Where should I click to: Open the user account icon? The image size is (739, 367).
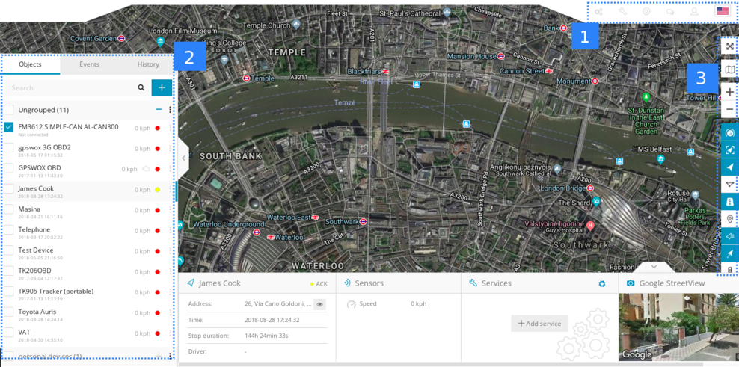pos(694,12)
